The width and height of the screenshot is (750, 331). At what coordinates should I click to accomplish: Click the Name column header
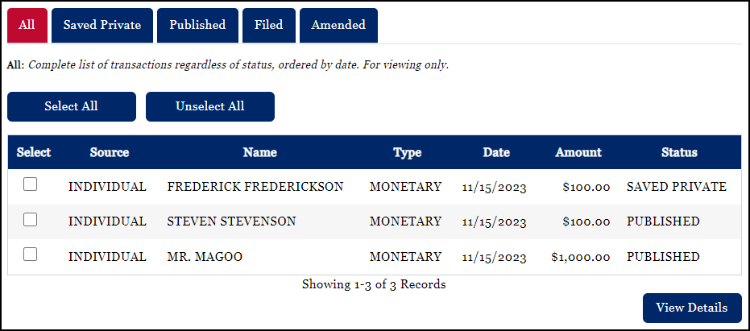coord(259,152)
